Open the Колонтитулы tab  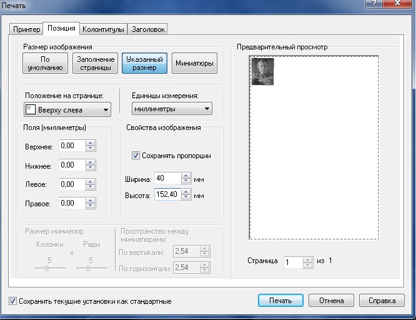[x=103, y=29]
